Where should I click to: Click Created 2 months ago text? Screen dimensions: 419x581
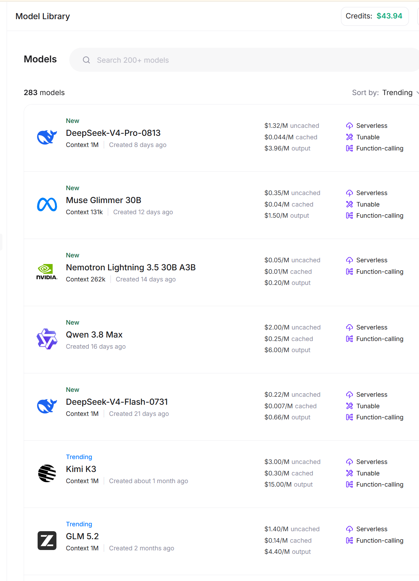(x=141, y=548)
